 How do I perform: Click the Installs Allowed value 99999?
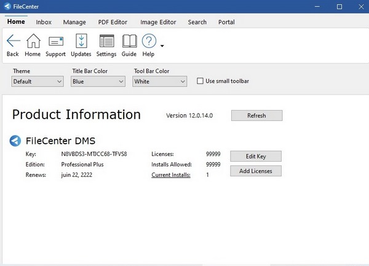[x=213, y=165]
